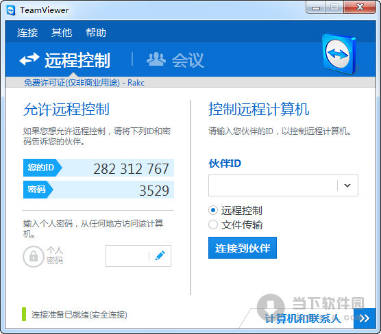
Task: Click the pencil edit icon for personal password
Action: coord(160,255)
